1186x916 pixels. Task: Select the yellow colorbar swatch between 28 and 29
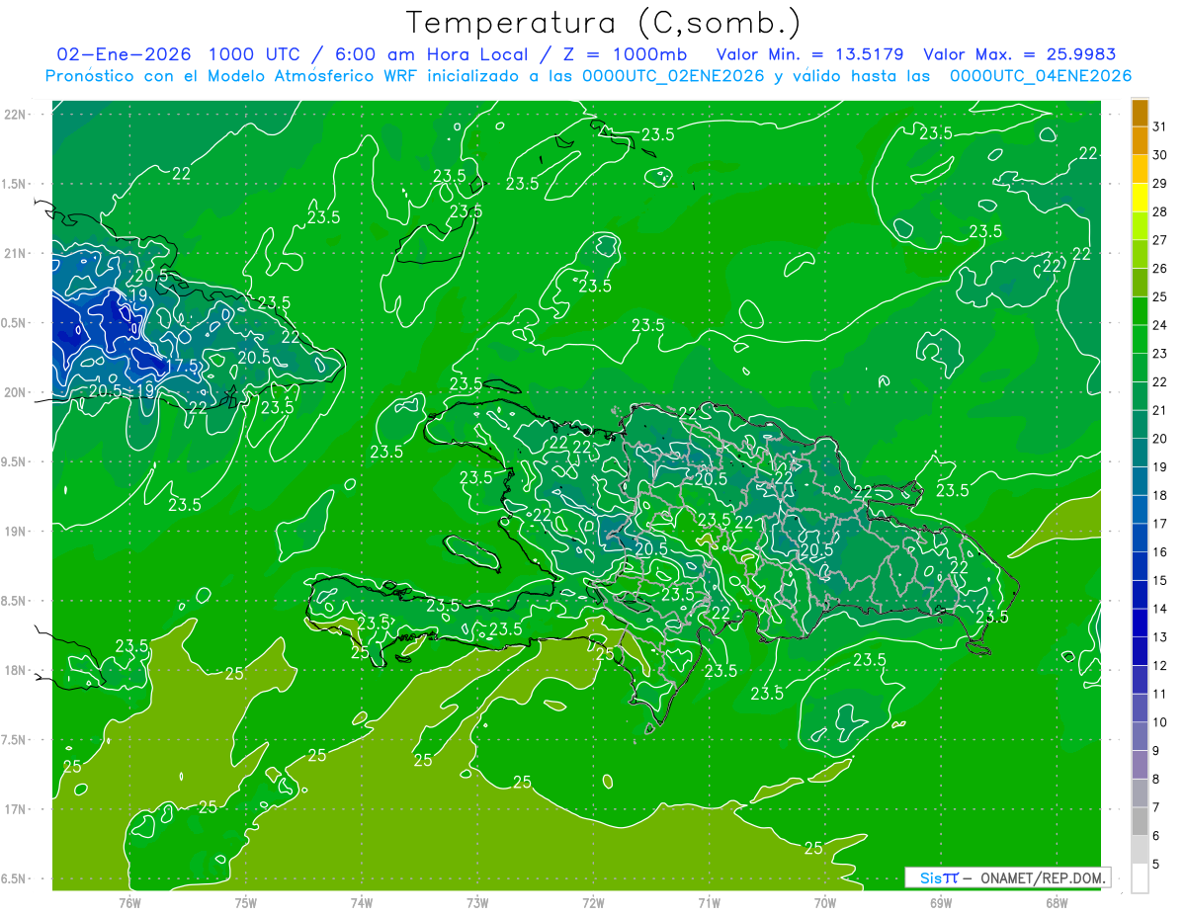coord(1140,198)
